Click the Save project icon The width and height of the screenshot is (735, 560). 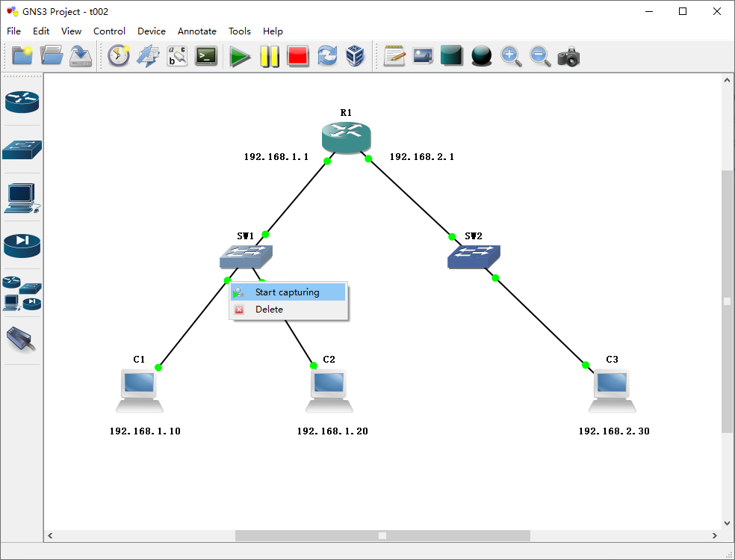81,56
